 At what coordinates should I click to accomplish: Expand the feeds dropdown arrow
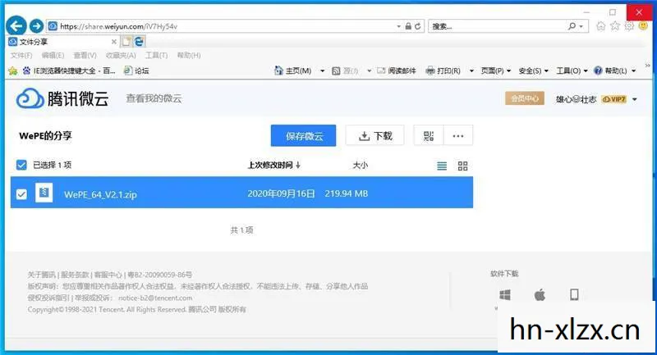point(369,71)
